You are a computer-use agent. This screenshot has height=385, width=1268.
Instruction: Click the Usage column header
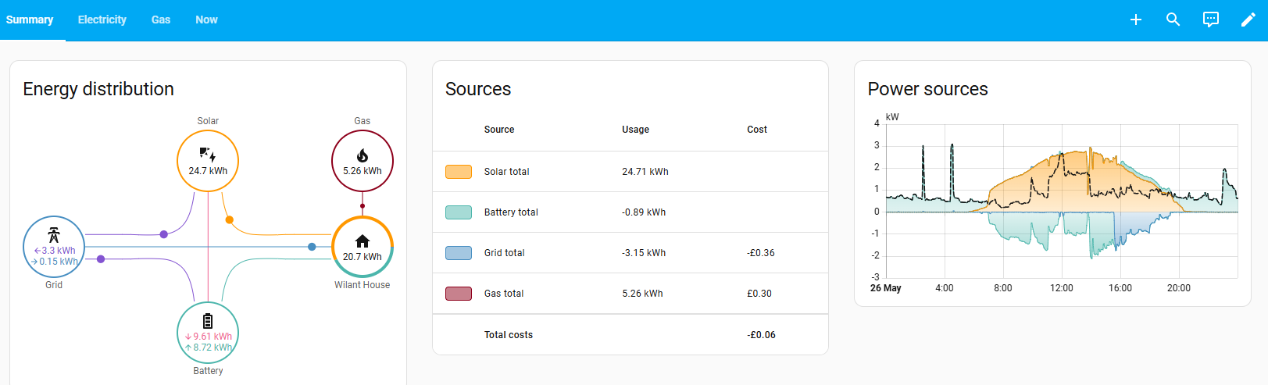635,130
